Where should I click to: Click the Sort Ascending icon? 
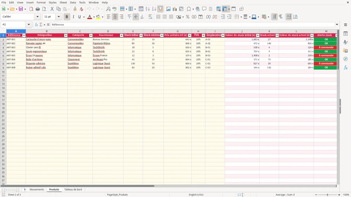148,9
